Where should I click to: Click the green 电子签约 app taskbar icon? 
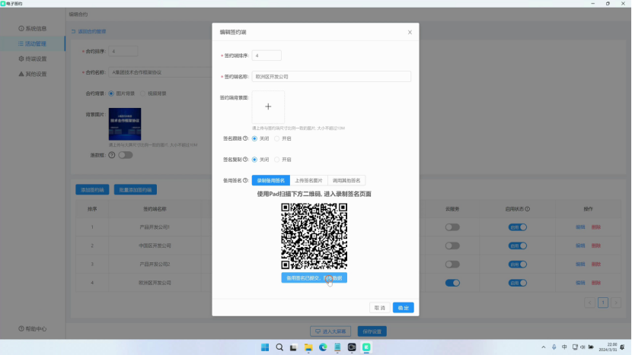(x=366, y=347)
